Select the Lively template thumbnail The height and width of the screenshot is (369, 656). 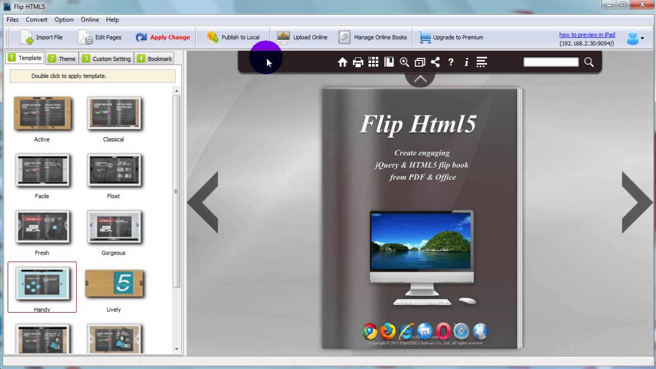coord(115,283)
